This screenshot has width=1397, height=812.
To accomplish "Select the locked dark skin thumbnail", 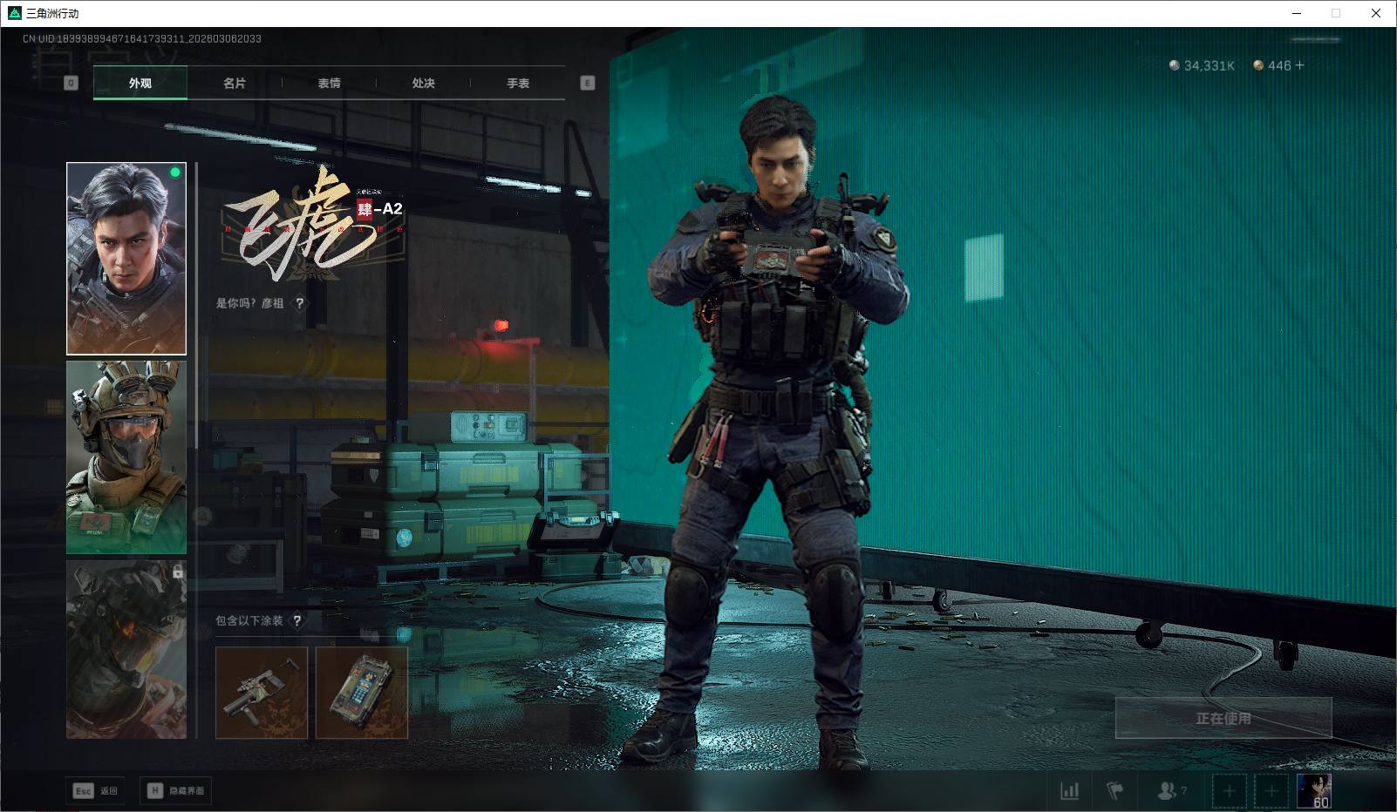I will click(x=126, y=649).
